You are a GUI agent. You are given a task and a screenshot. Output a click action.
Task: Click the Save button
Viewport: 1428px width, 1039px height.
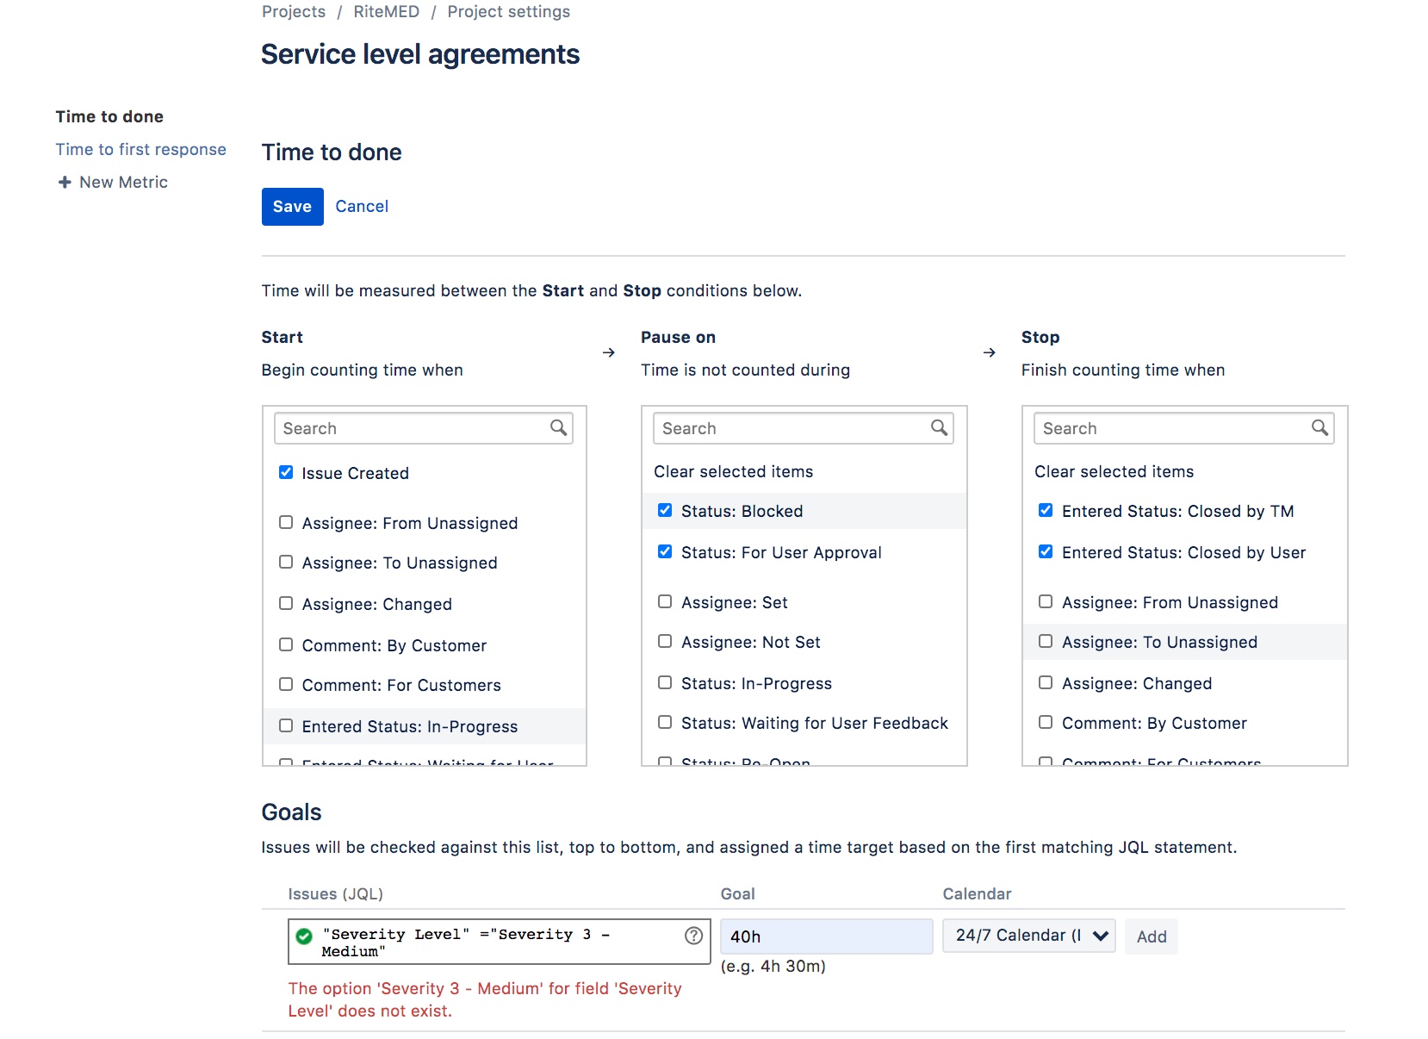coord(293,207)
